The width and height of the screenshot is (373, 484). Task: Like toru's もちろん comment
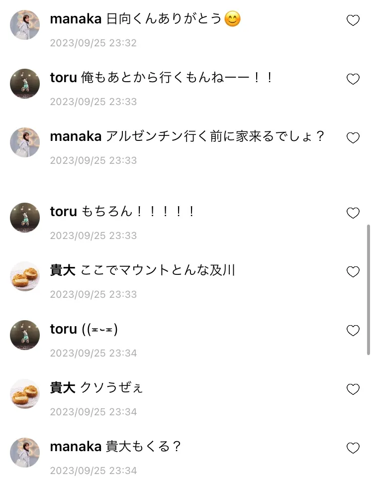coord(353,213)
